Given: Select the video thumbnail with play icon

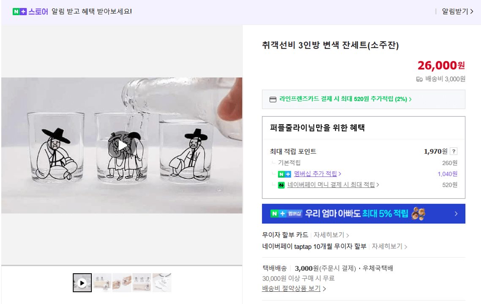Looking at the screenshot, I should click(x=82, y=282).
